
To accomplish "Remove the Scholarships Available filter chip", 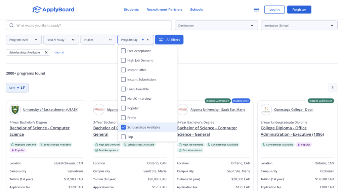I will (x=46, y=52).
